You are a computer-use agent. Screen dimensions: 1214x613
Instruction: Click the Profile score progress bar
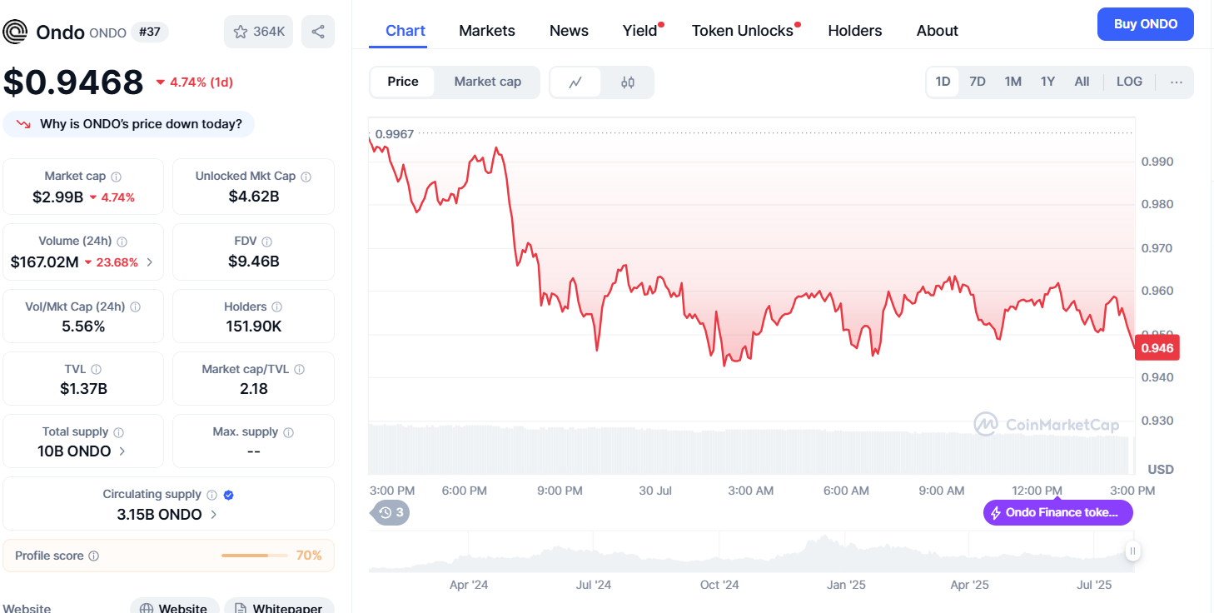tap(256, 556)
